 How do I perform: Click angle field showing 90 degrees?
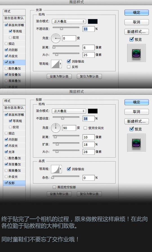click(x=69, y=128)
